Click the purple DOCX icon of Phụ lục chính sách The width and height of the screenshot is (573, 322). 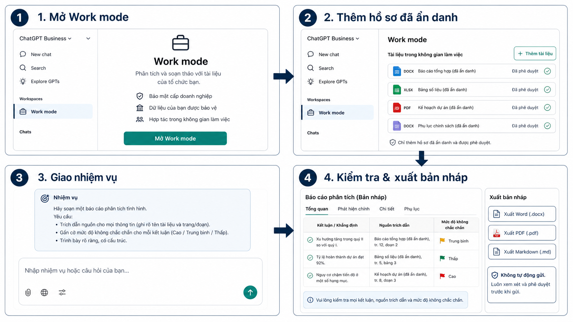(397, 126)
